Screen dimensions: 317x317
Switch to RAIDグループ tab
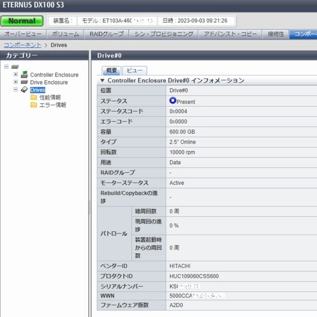coord(107,34)
